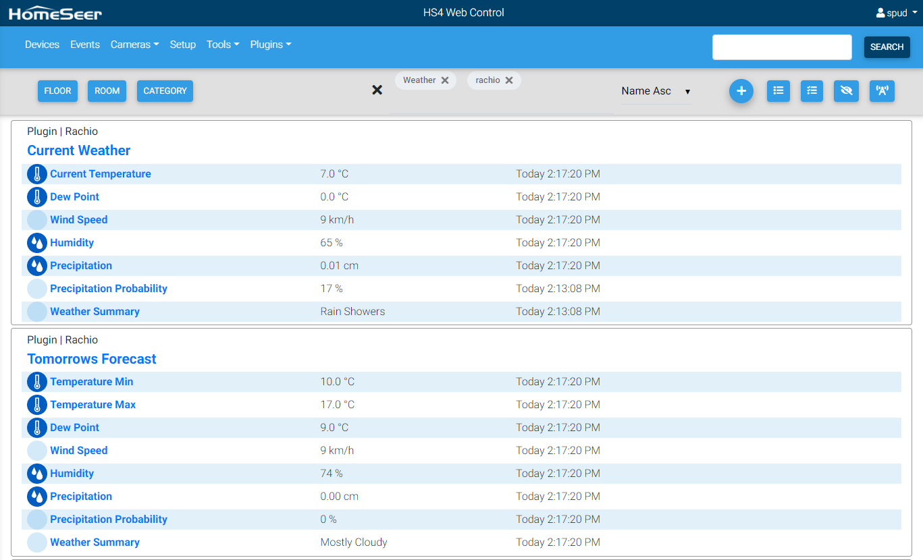Remove the Weather filter chip

[x=445, y=80]
